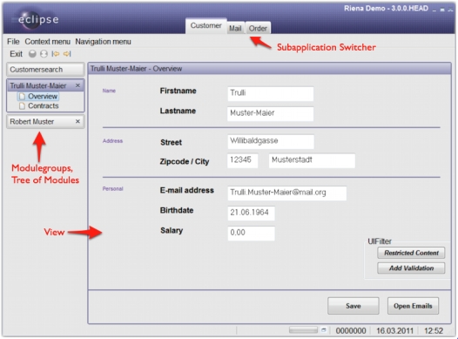Click the gray sphere toolbar icon
Screen dimensions: 458x339
click(x=32, y=54)
